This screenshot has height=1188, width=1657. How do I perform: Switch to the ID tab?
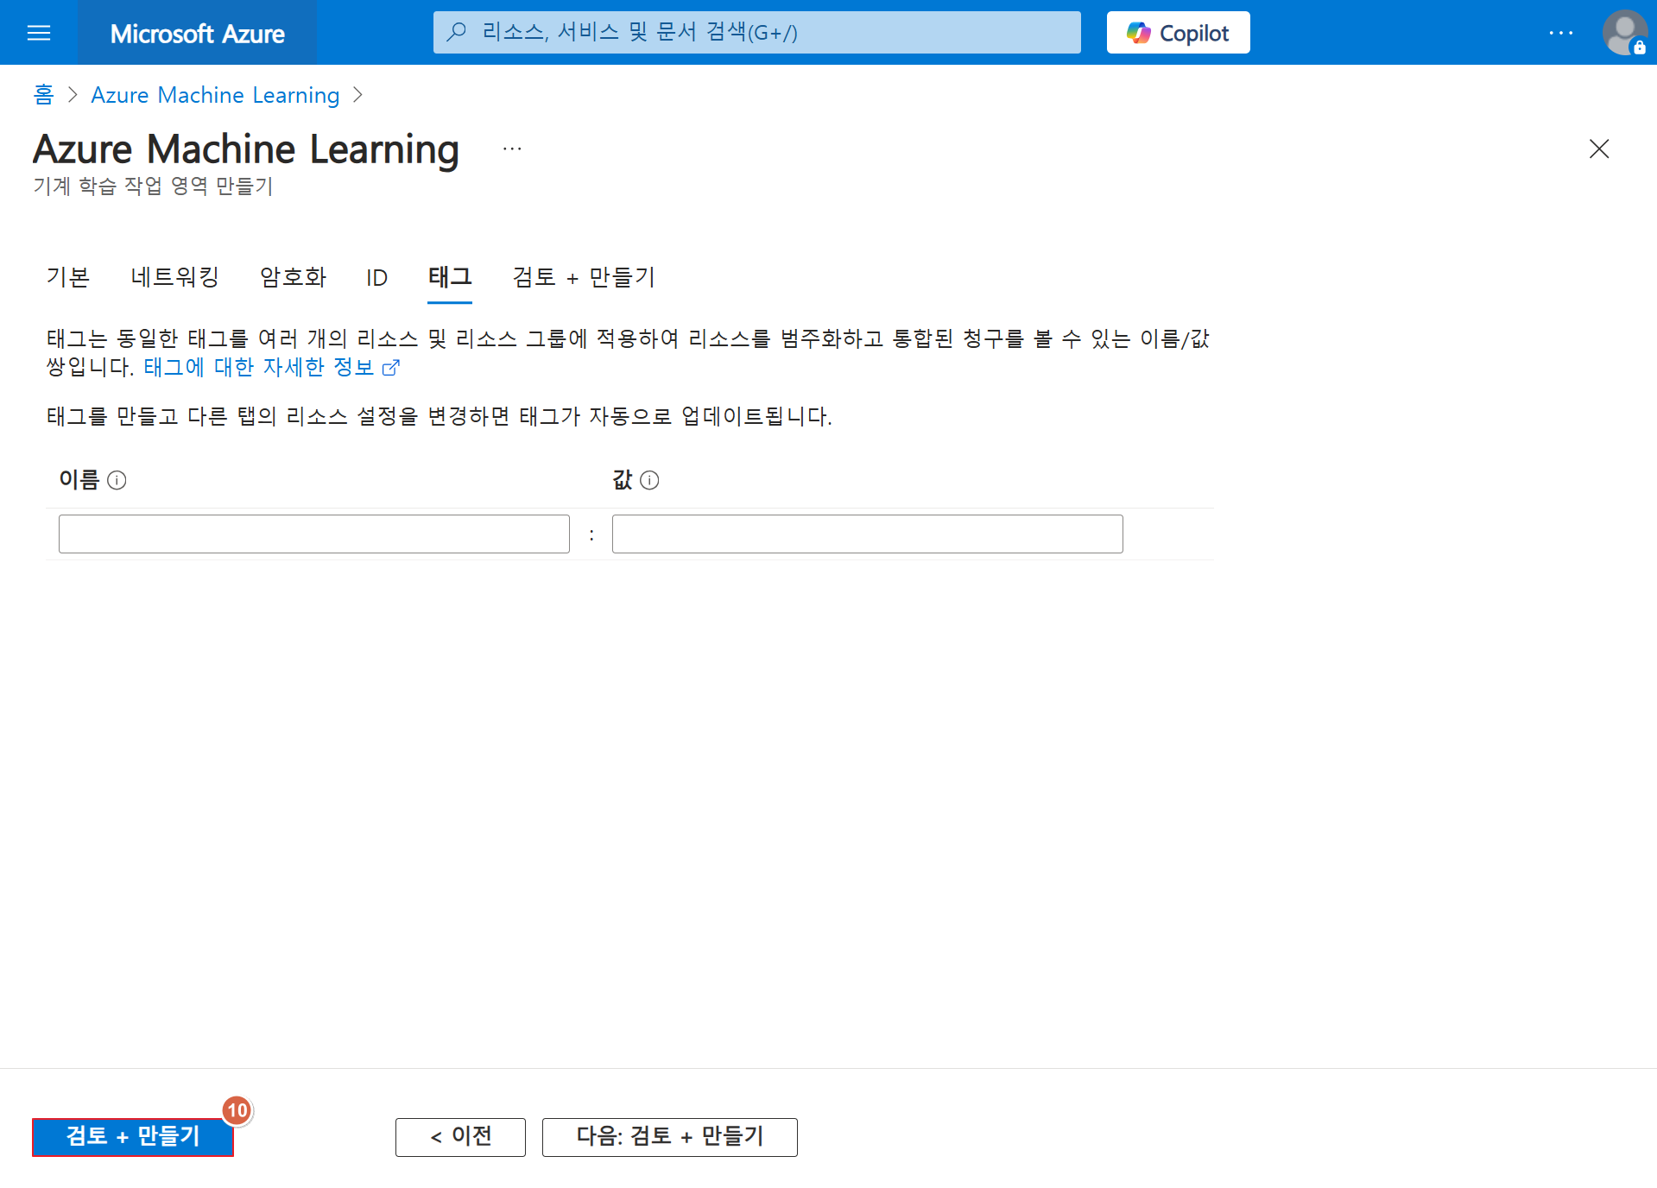[377, 277]
